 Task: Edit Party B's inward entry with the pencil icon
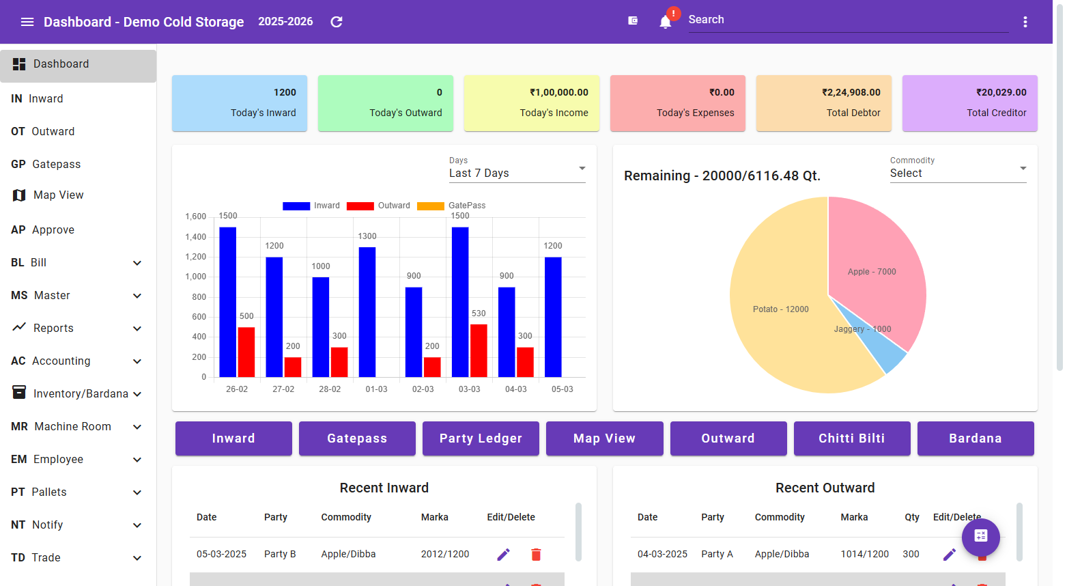pyautogui.click(x=504, y=554)
